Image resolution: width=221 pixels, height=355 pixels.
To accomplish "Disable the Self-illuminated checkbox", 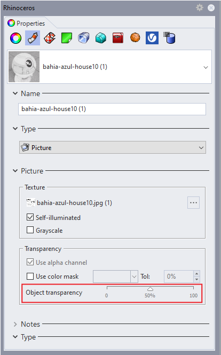I will coord(30,217).
